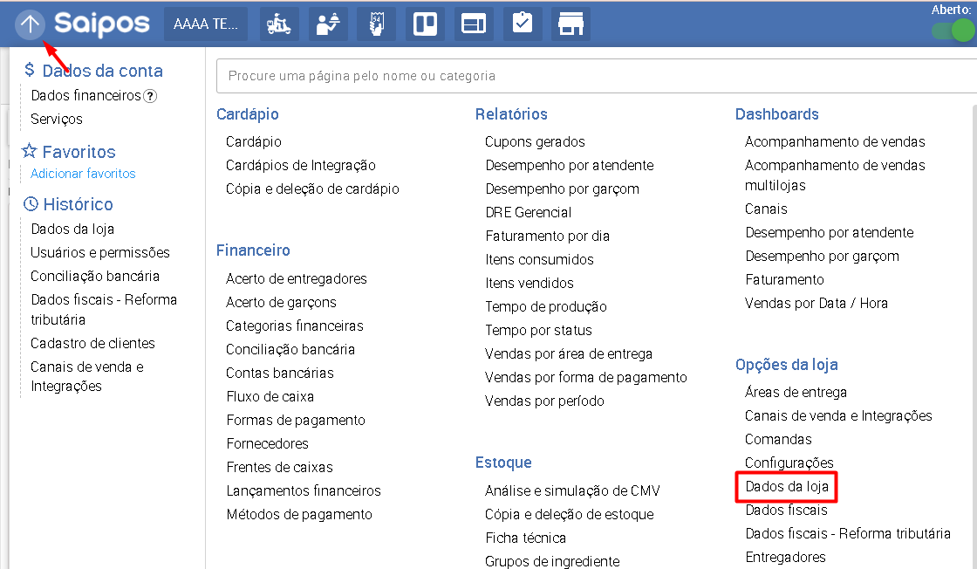Open Itens vendidos report
Image resolution: width=977 pixels, height=569 pixels.
(x=529, y=284)
